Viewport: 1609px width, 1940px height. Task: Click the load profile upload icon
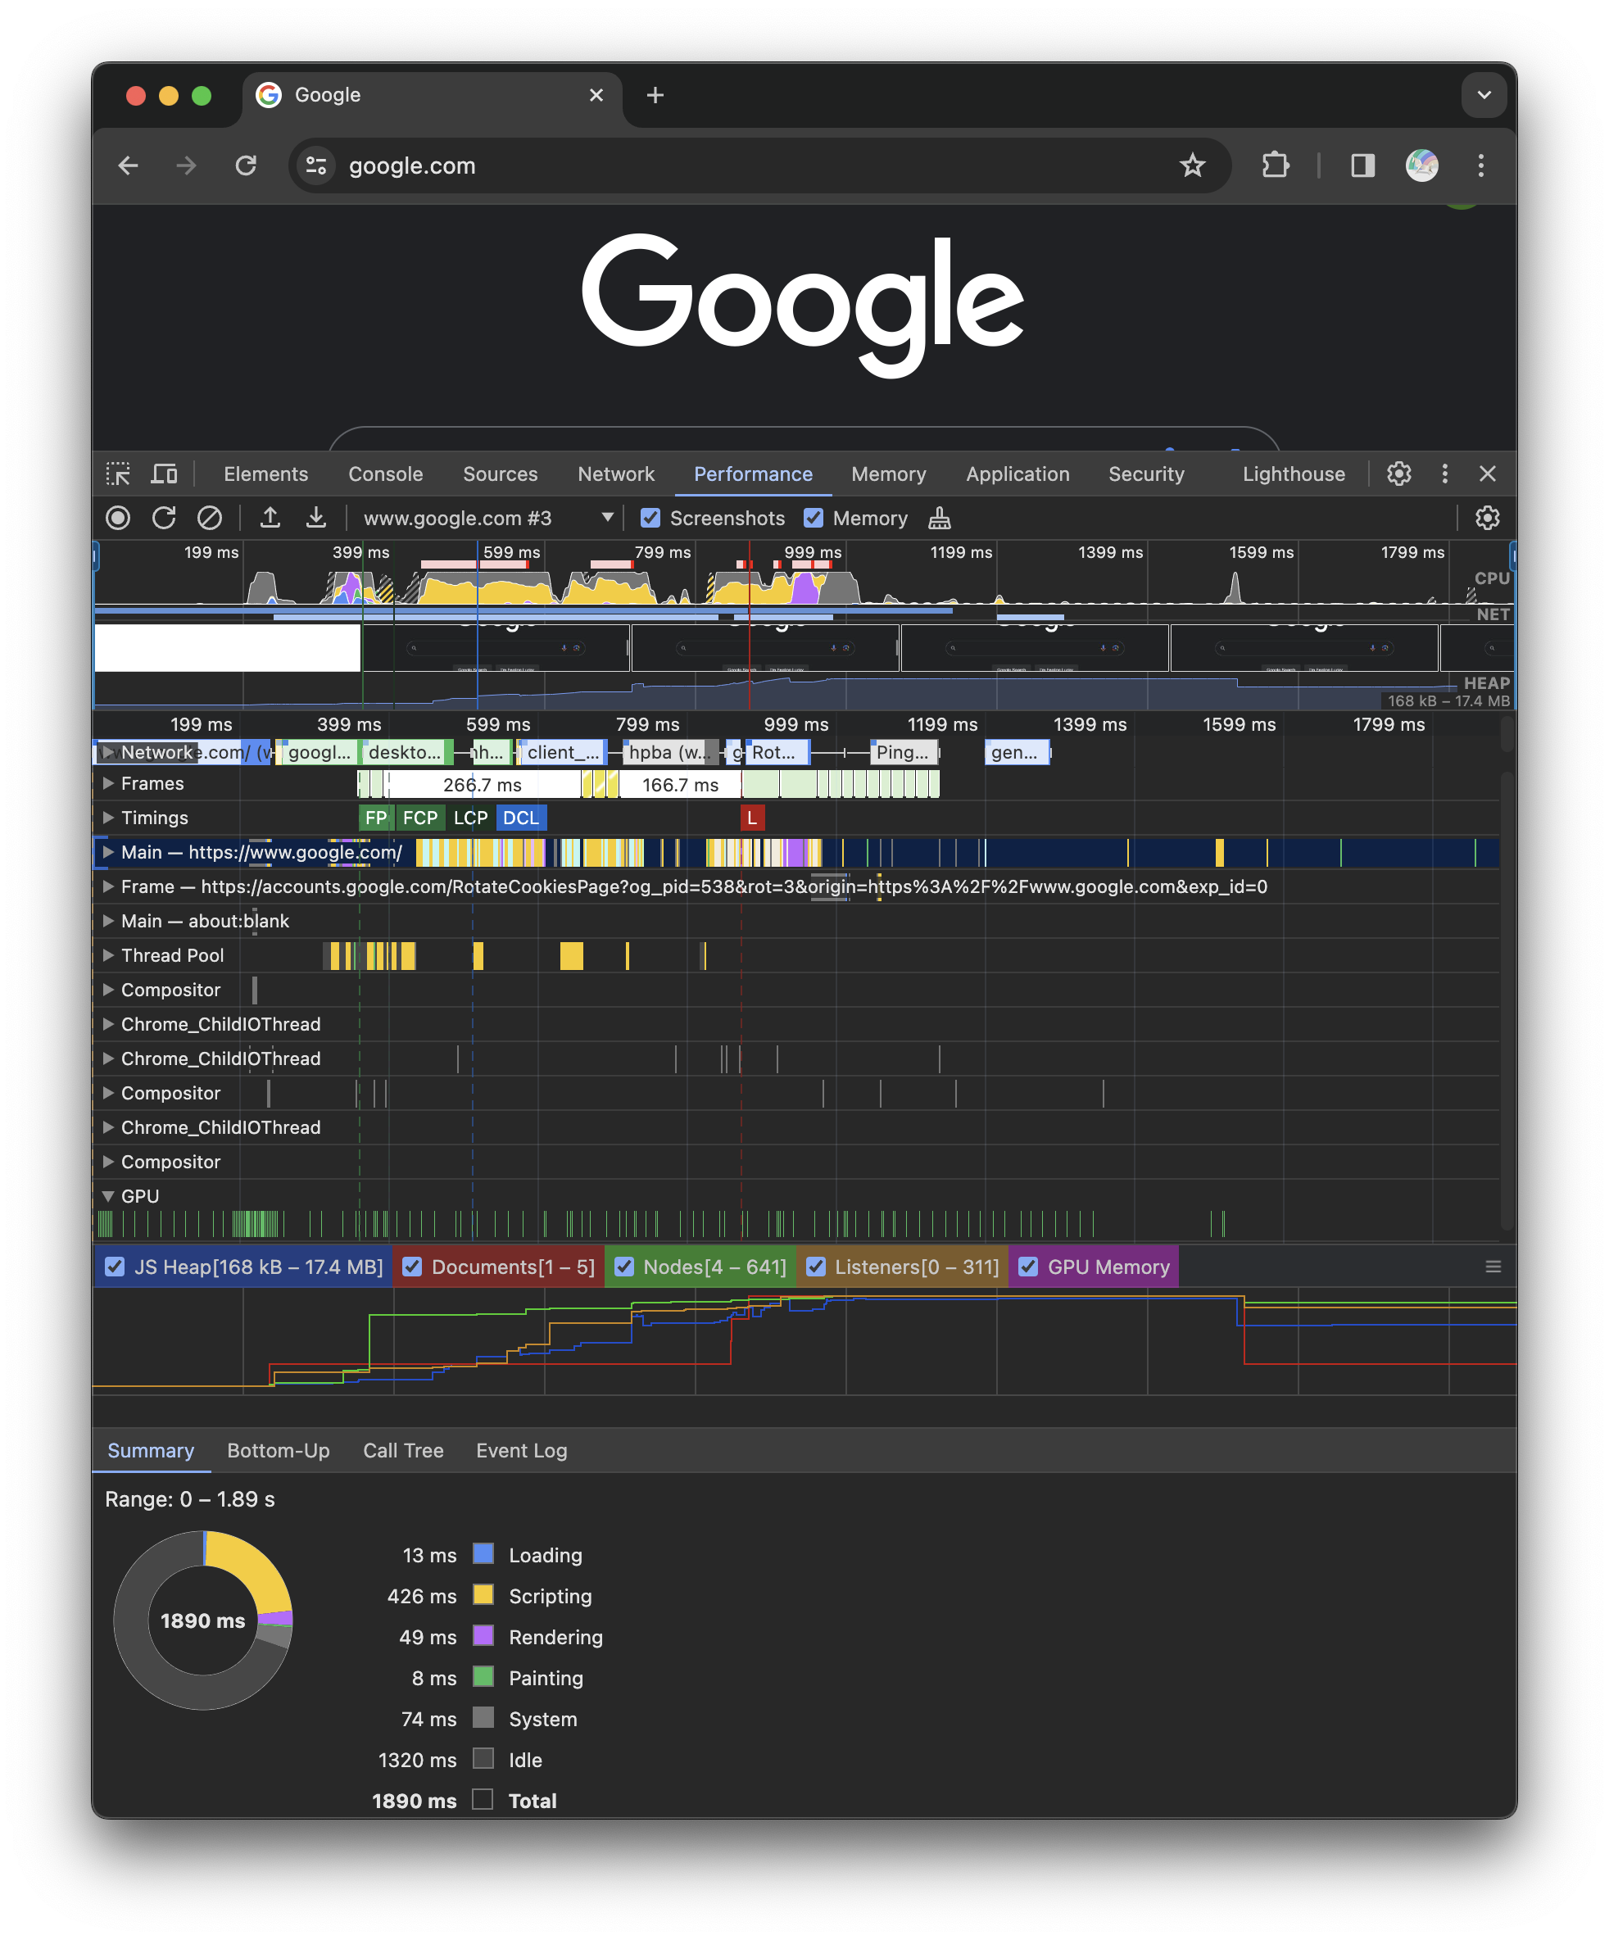pos(270,519)
